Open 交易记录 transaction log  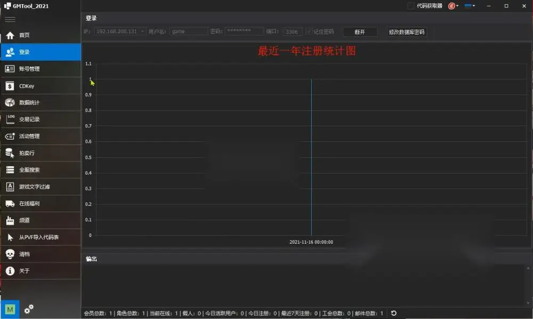pos(41,119)
